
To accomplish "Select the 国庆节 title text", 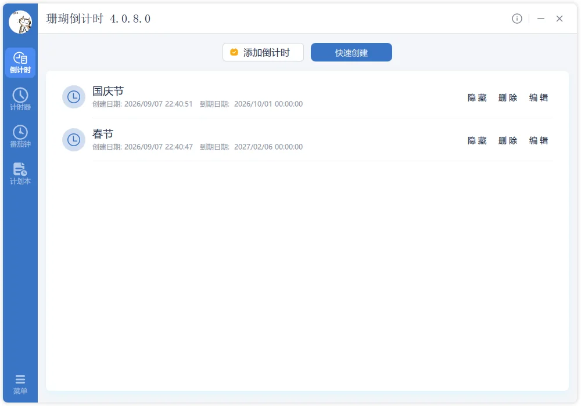I will tap(108, 91).
